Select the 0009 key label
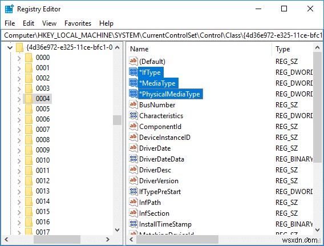 point(43,150)
